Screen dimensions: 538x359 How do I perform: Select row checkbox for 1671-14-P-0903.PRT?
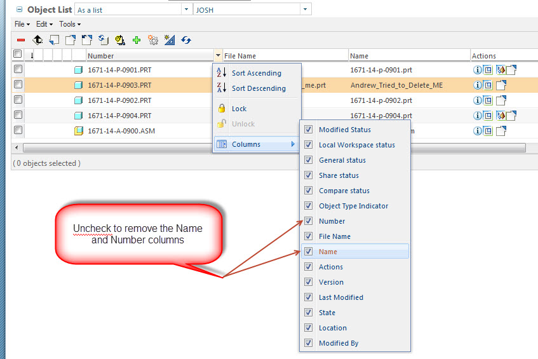pyautogui.click(x=18, y=85)
